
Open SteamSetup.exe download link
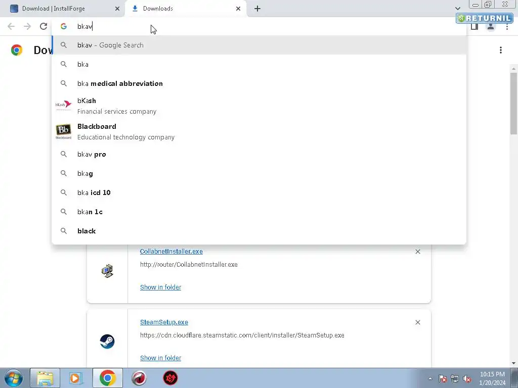pyautogui.click(x=164, y=322)
